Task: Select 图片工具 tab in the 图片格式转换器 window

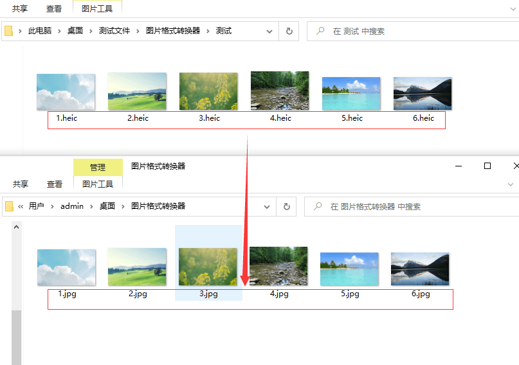Action: point(98,184)
